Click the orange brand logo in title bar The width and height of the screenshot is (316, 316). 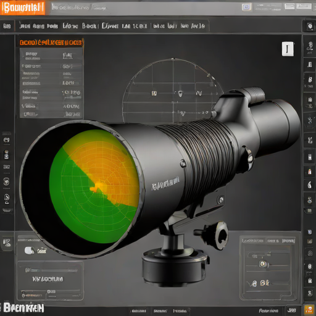(x=22, y=7)
